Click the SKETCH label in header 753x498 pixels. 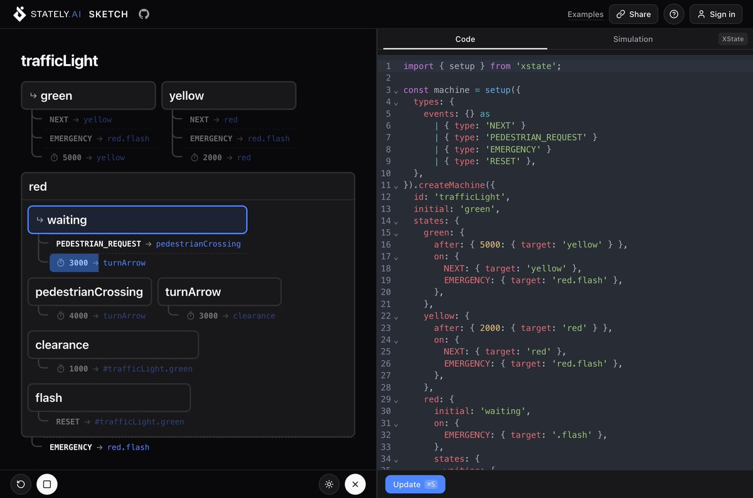[x=108, y=14]
